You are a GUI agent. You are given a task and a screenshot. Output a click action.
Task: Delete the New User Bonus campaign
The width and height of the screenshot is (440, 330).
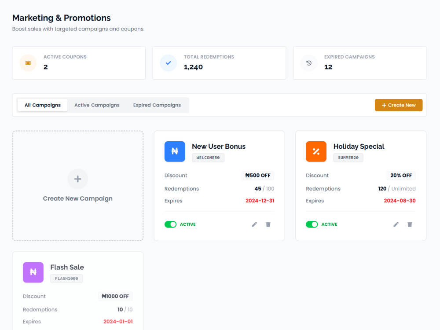point(268,224)
